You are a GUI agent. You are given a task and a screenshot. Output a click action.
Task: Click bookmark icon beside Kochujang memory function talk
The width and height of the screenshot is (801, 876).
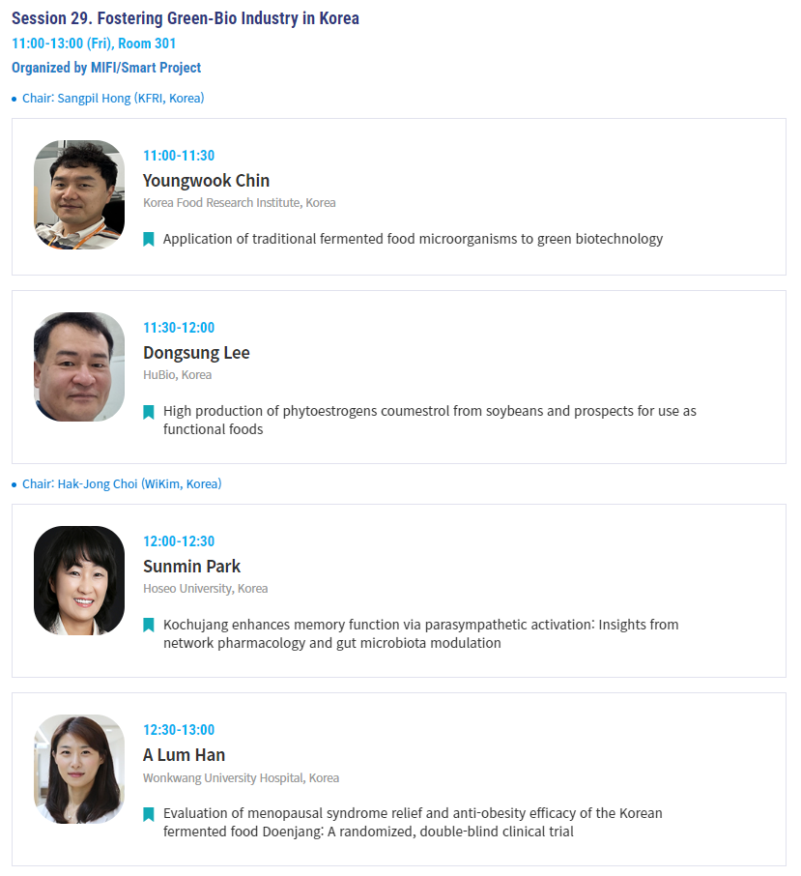[149, 625]
